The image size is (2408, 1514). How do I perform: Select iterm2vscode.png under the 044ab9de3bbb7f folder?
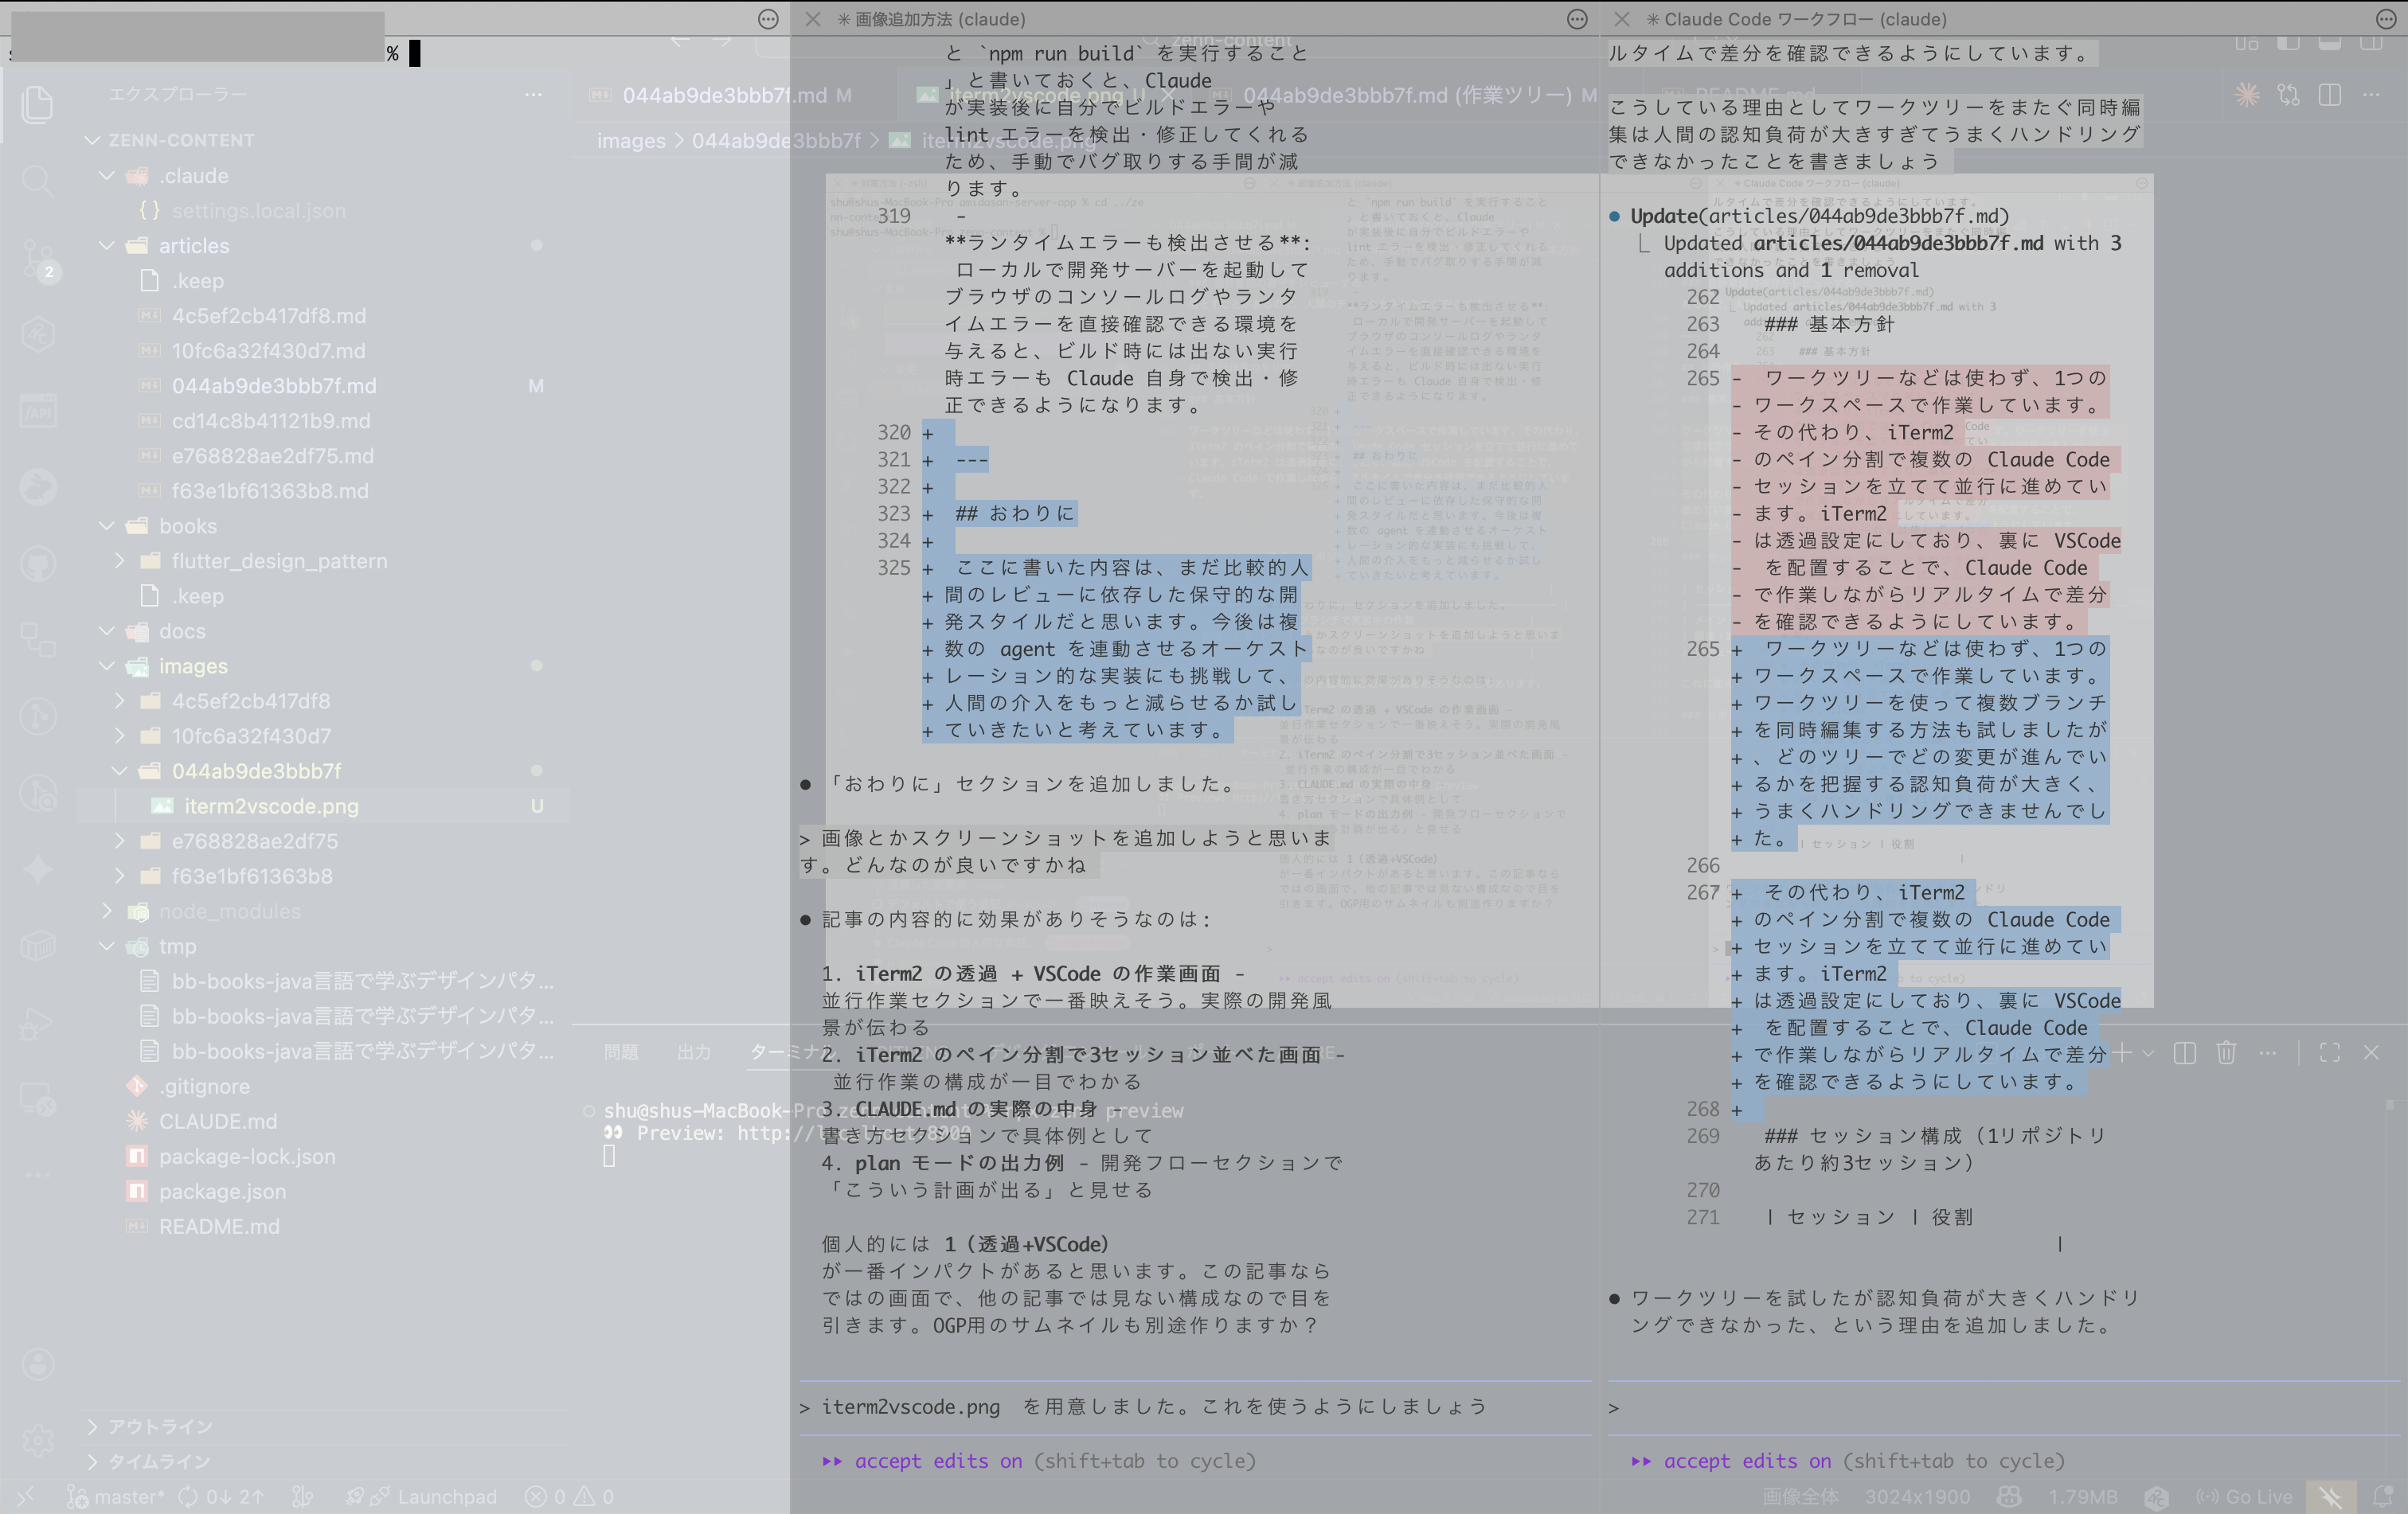[271, 806]
